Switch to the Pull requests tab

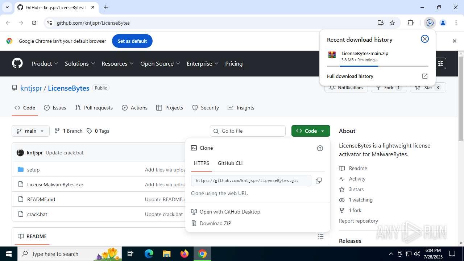coord(94,108)
